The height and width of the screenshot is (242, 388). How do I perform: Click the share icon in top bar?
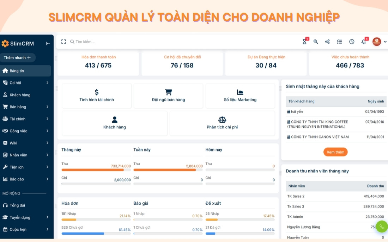click(x=327, y=42)
